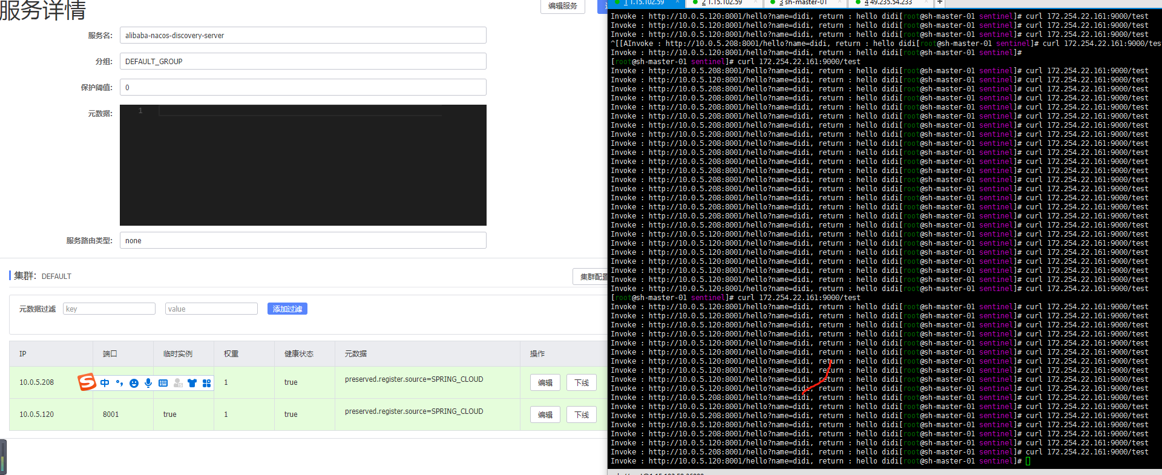Image resolution: width=1162 pixels, height=475 pixels.
Task: Click the Sogou account login icon
Action: click(178, 383)
